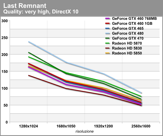Image resolution: width=163 pixels, height=136 pixels.
Task: Click the '250' y-axis value
Action: [x=5, y=38]
